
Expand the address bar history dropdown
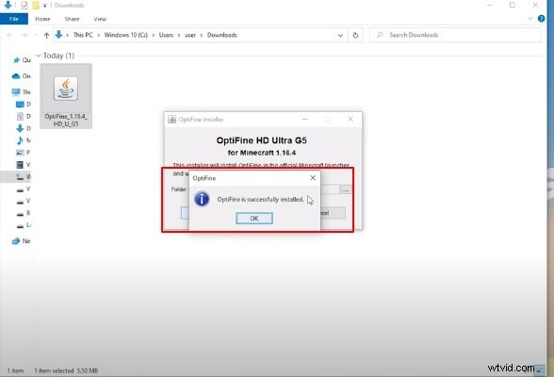point(340,35)
